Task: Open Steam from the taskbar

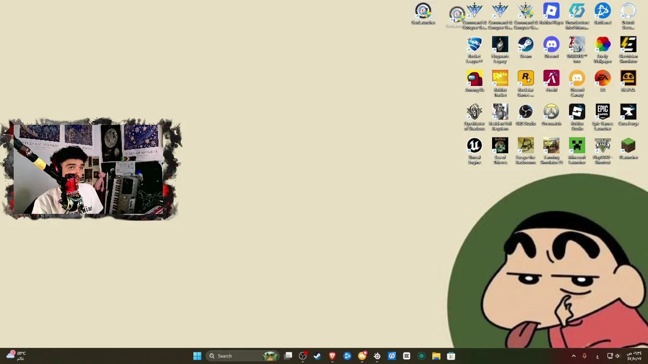Action: click(x=317, y=356)
